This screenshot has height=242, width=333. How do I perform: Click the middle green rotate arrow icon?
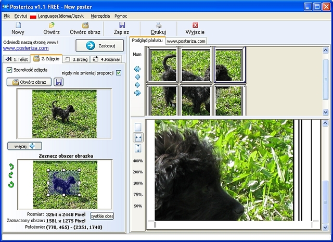11,175
